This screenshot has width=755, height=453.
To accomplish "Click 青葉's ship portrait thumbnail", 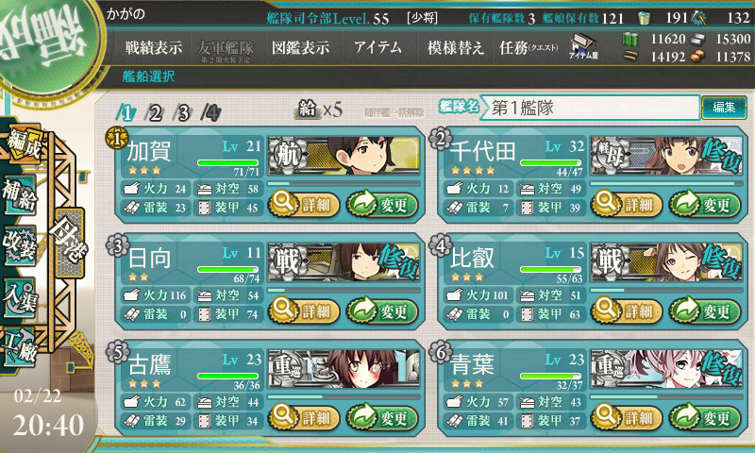I will 666,369.
